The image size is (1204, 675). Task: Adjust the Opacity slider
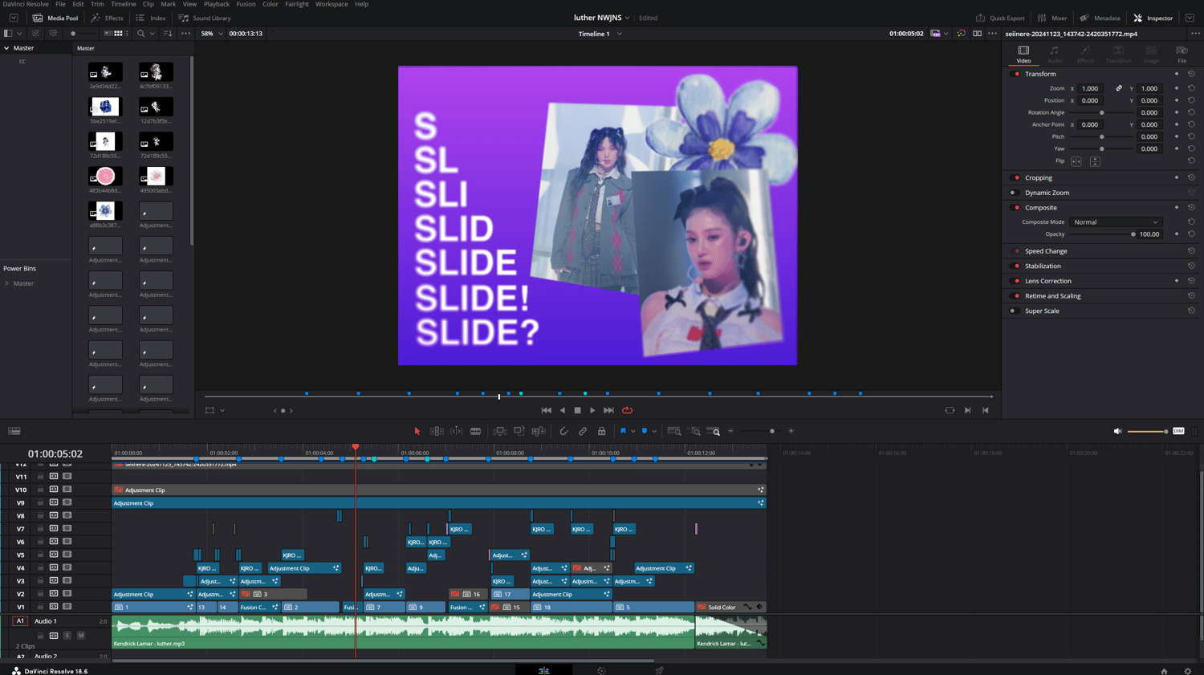1101,234
